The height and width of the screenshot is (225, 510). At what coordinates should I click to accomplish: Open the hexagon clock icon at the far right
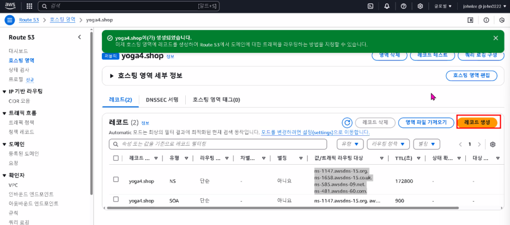[502, 20]
